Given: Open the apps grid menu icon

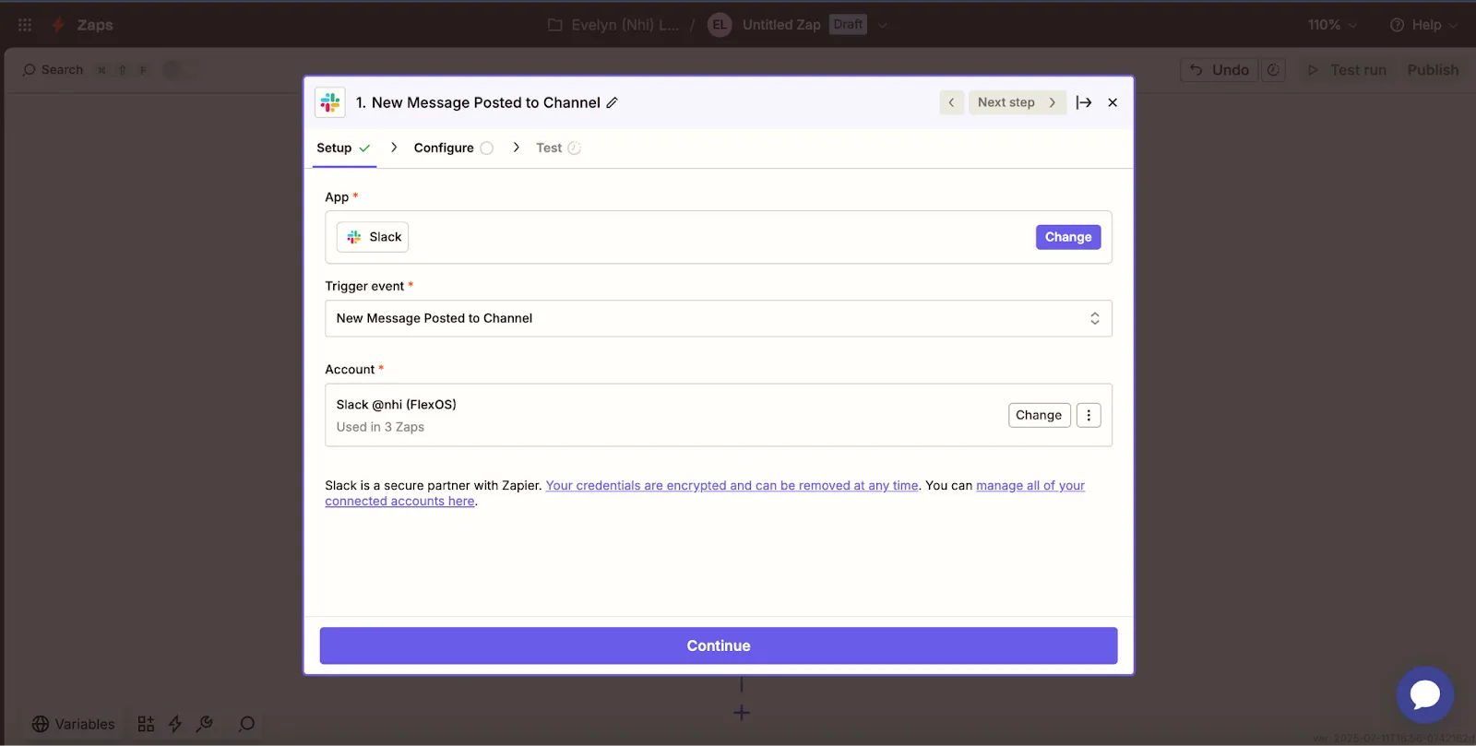Looking at the screenshot, I should tap(25, 25).
